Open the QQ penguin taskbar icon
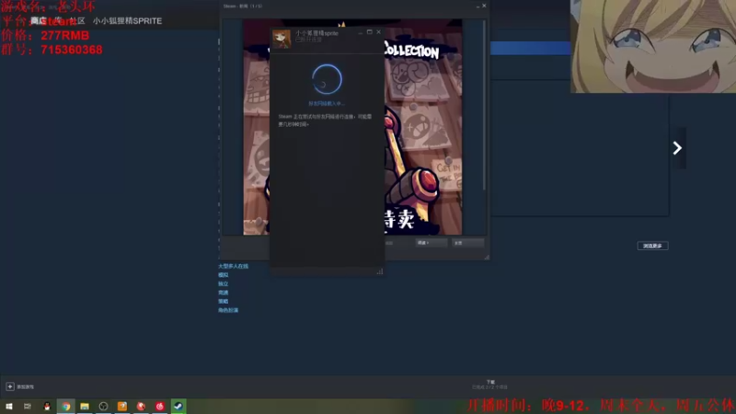 [47, 407]
